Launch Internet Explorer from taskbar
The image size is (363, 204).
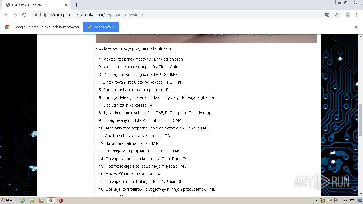(22, 200)
